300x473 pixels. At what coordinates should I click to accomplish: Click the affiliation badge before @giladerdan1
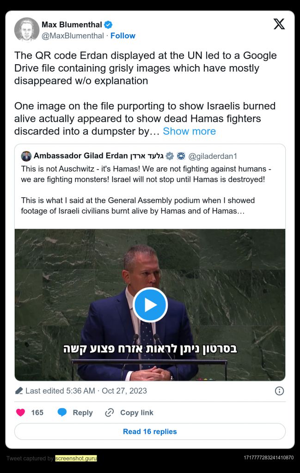181,156
